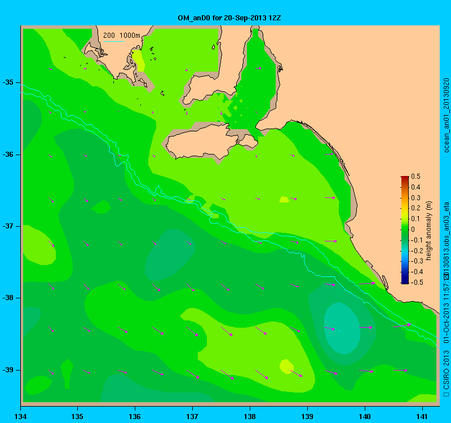
Task: Click the '136' longitude axis label
Action: pos(135,417)
